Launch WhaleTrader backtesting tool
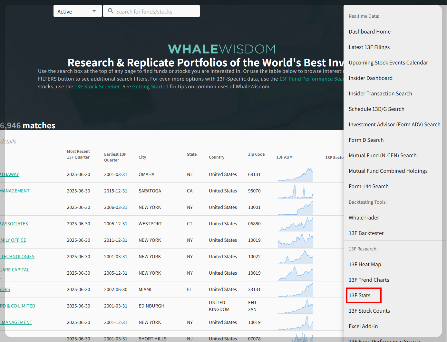Screen dimensions: 447x342 pyautogui.click(x=364, y=218)
